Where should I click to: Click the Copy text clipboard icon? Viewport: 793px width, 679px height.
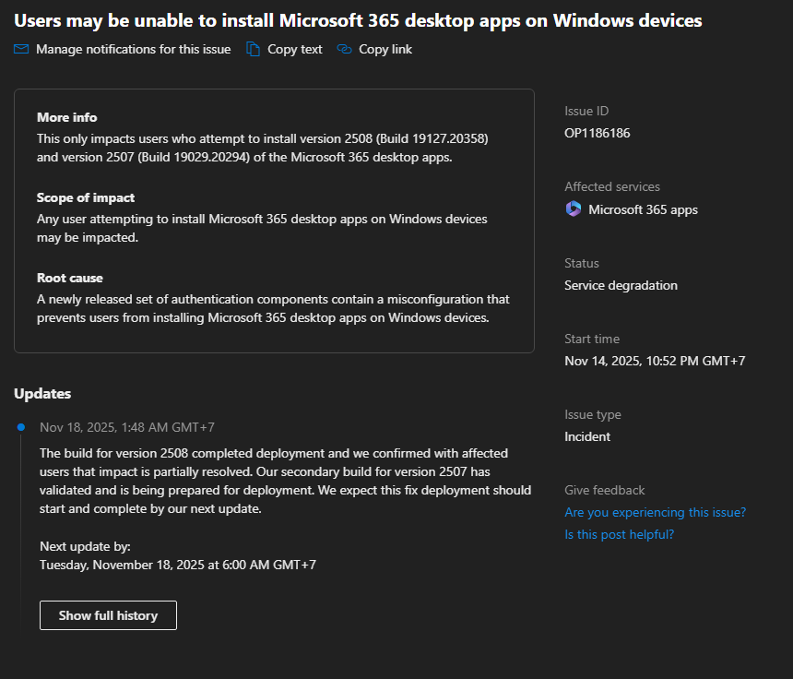coord(253,49)
